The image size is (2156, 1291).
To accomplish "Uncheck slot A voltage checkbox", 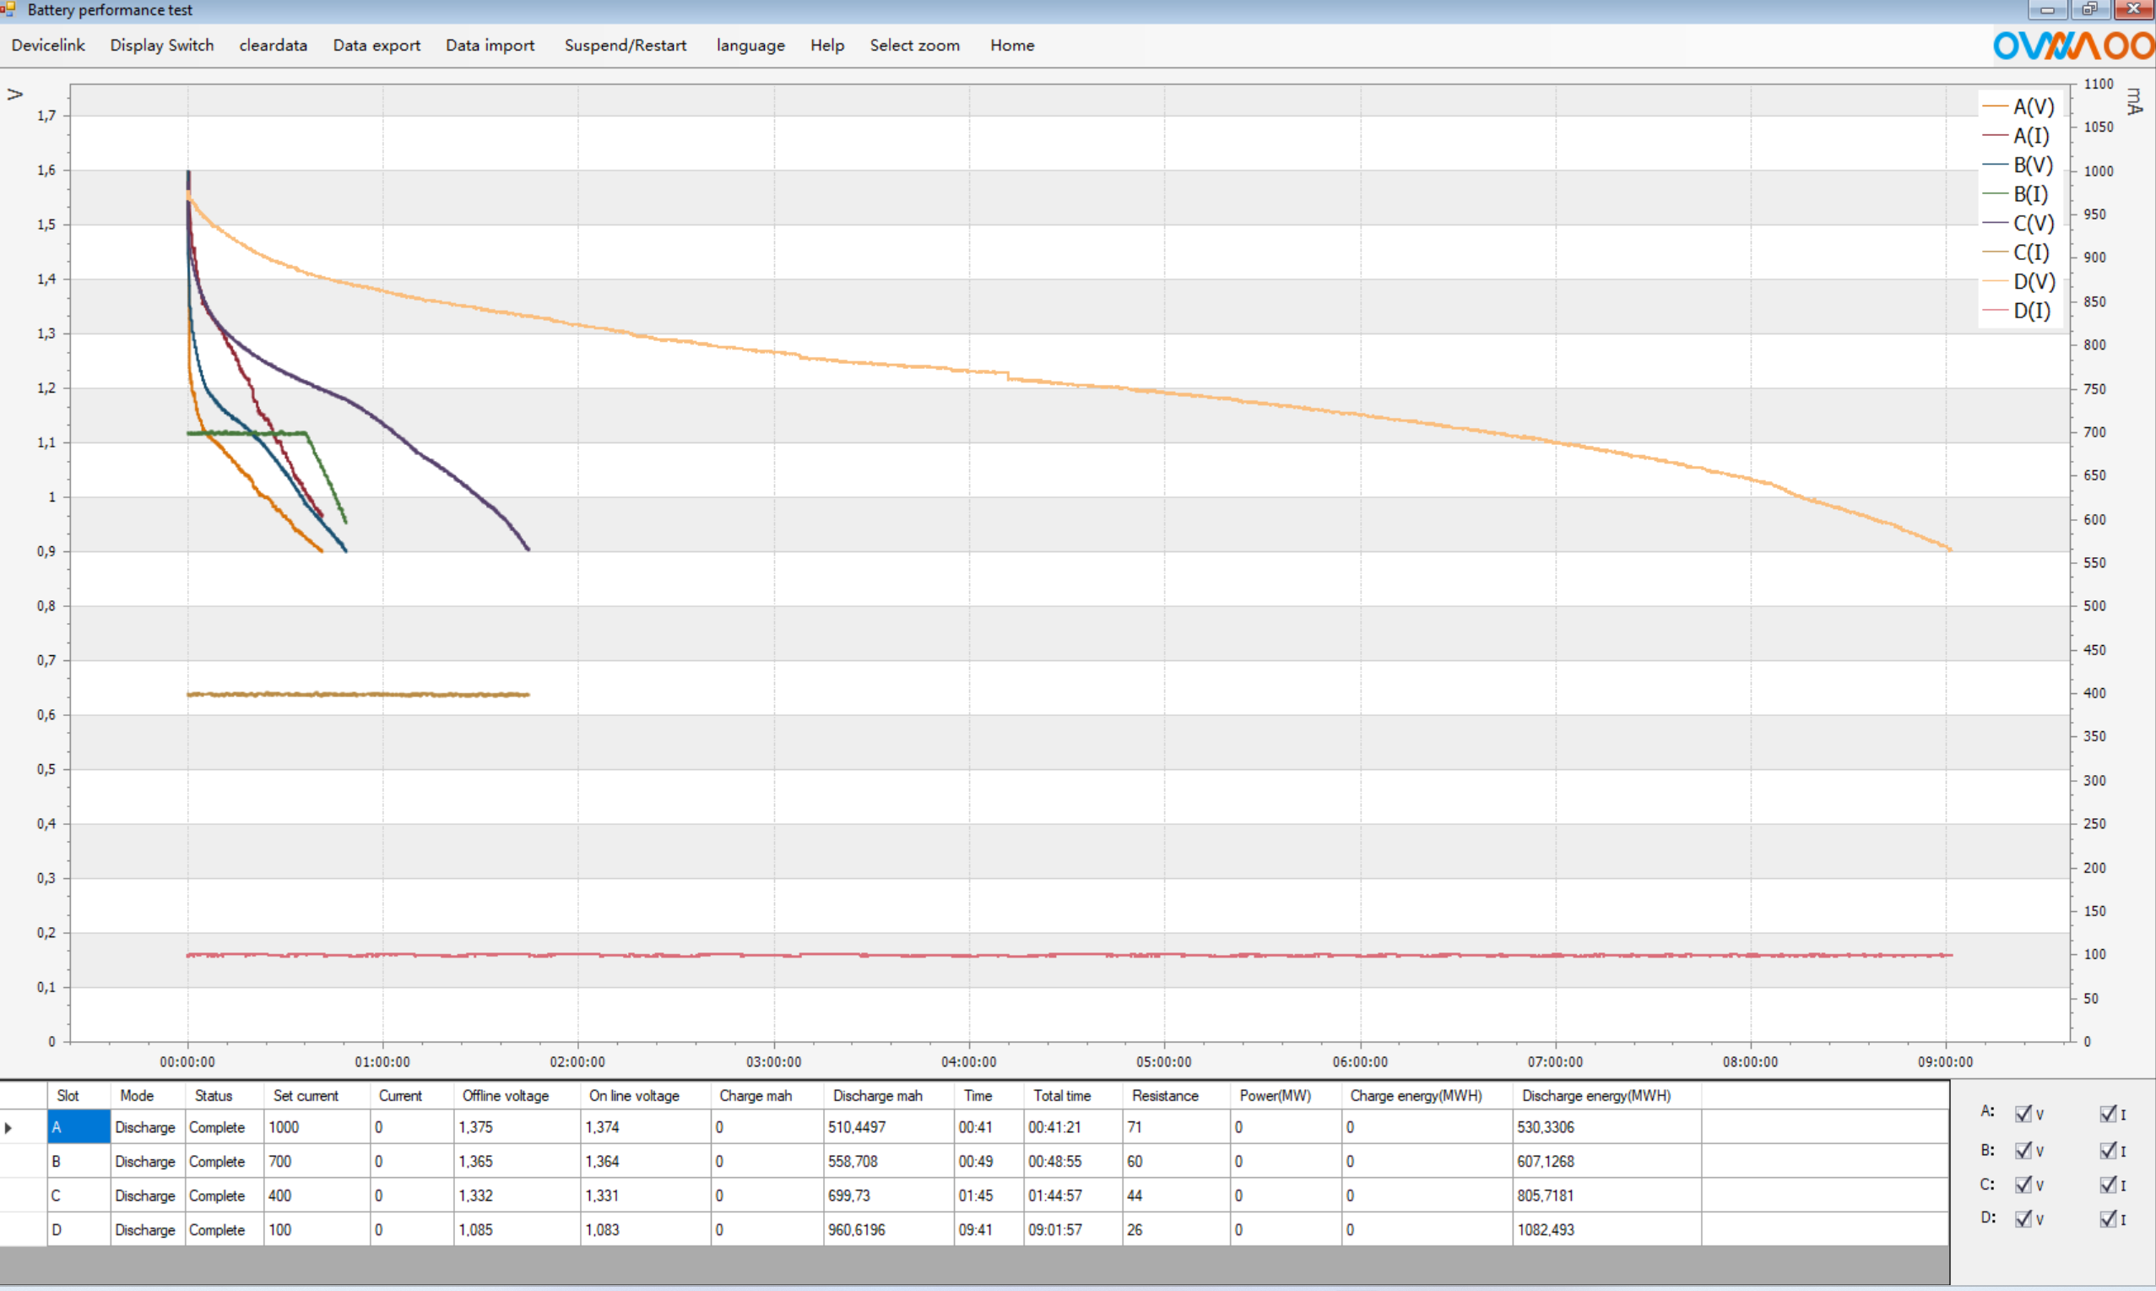I will click(2023, 1114).
